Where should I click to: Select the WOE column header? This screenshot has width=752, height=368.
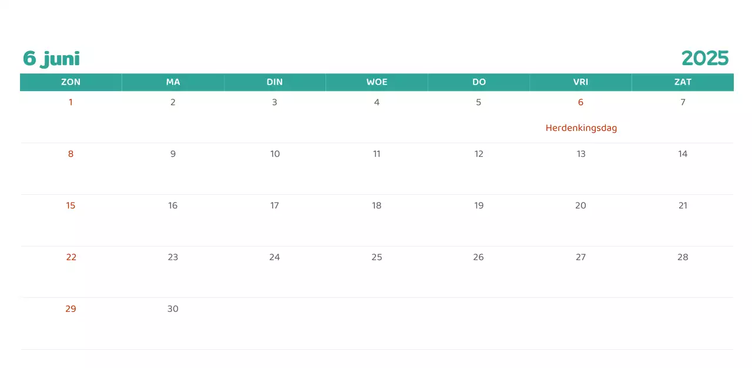[377, 82]
